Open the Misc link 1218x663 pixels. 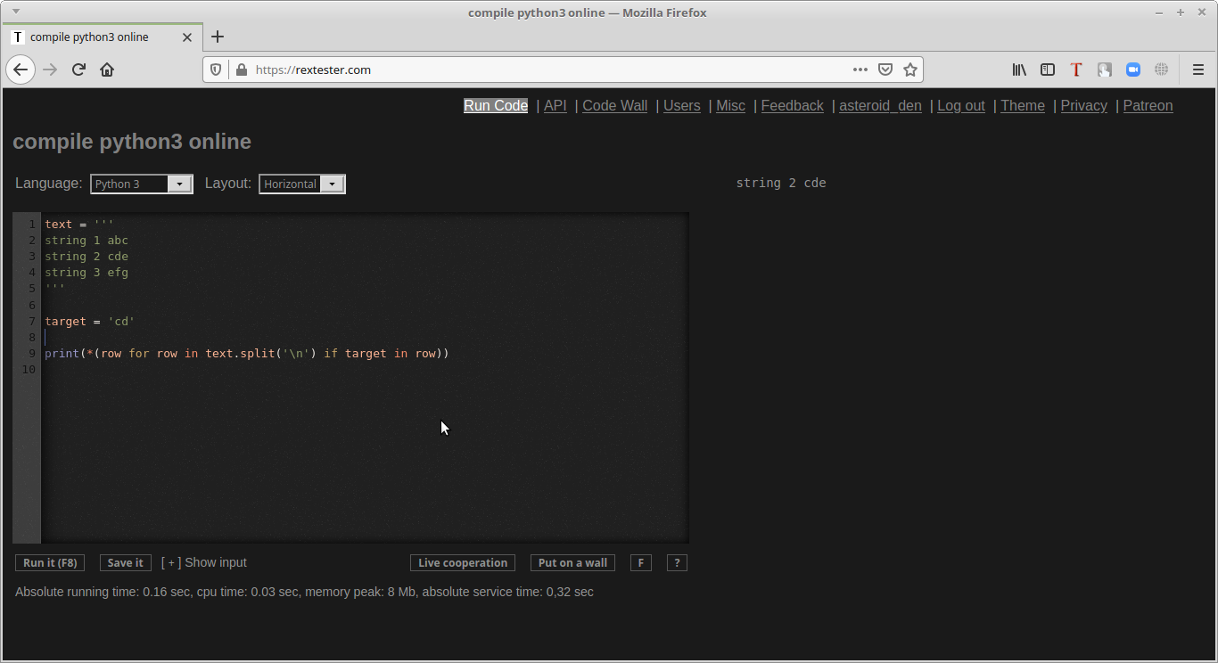(x=731, y=105)
